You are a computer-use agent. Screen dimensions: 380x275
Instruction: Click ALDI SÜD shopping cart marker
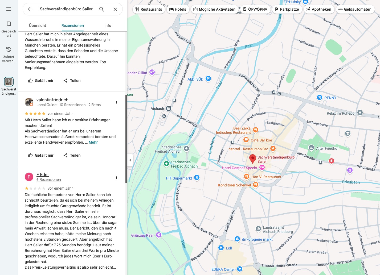tap(208, 78)
